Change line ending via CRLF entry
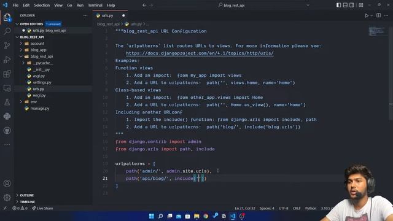 pyautogui.click(x=297, y=208)
